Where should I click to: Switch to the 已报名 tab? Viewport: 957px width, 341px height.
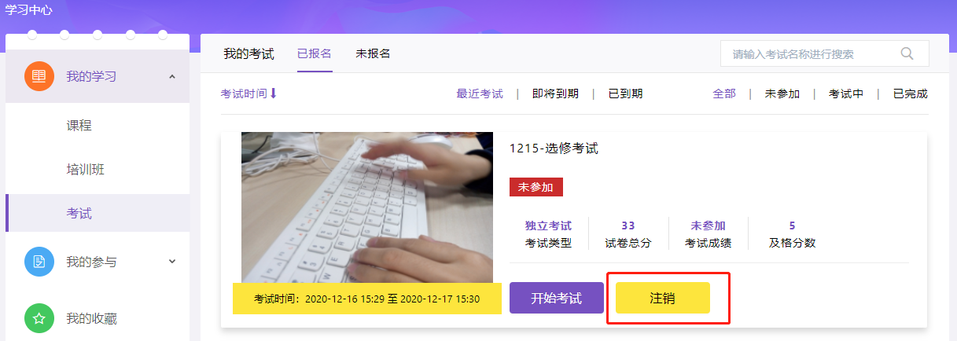click(315, 53)
